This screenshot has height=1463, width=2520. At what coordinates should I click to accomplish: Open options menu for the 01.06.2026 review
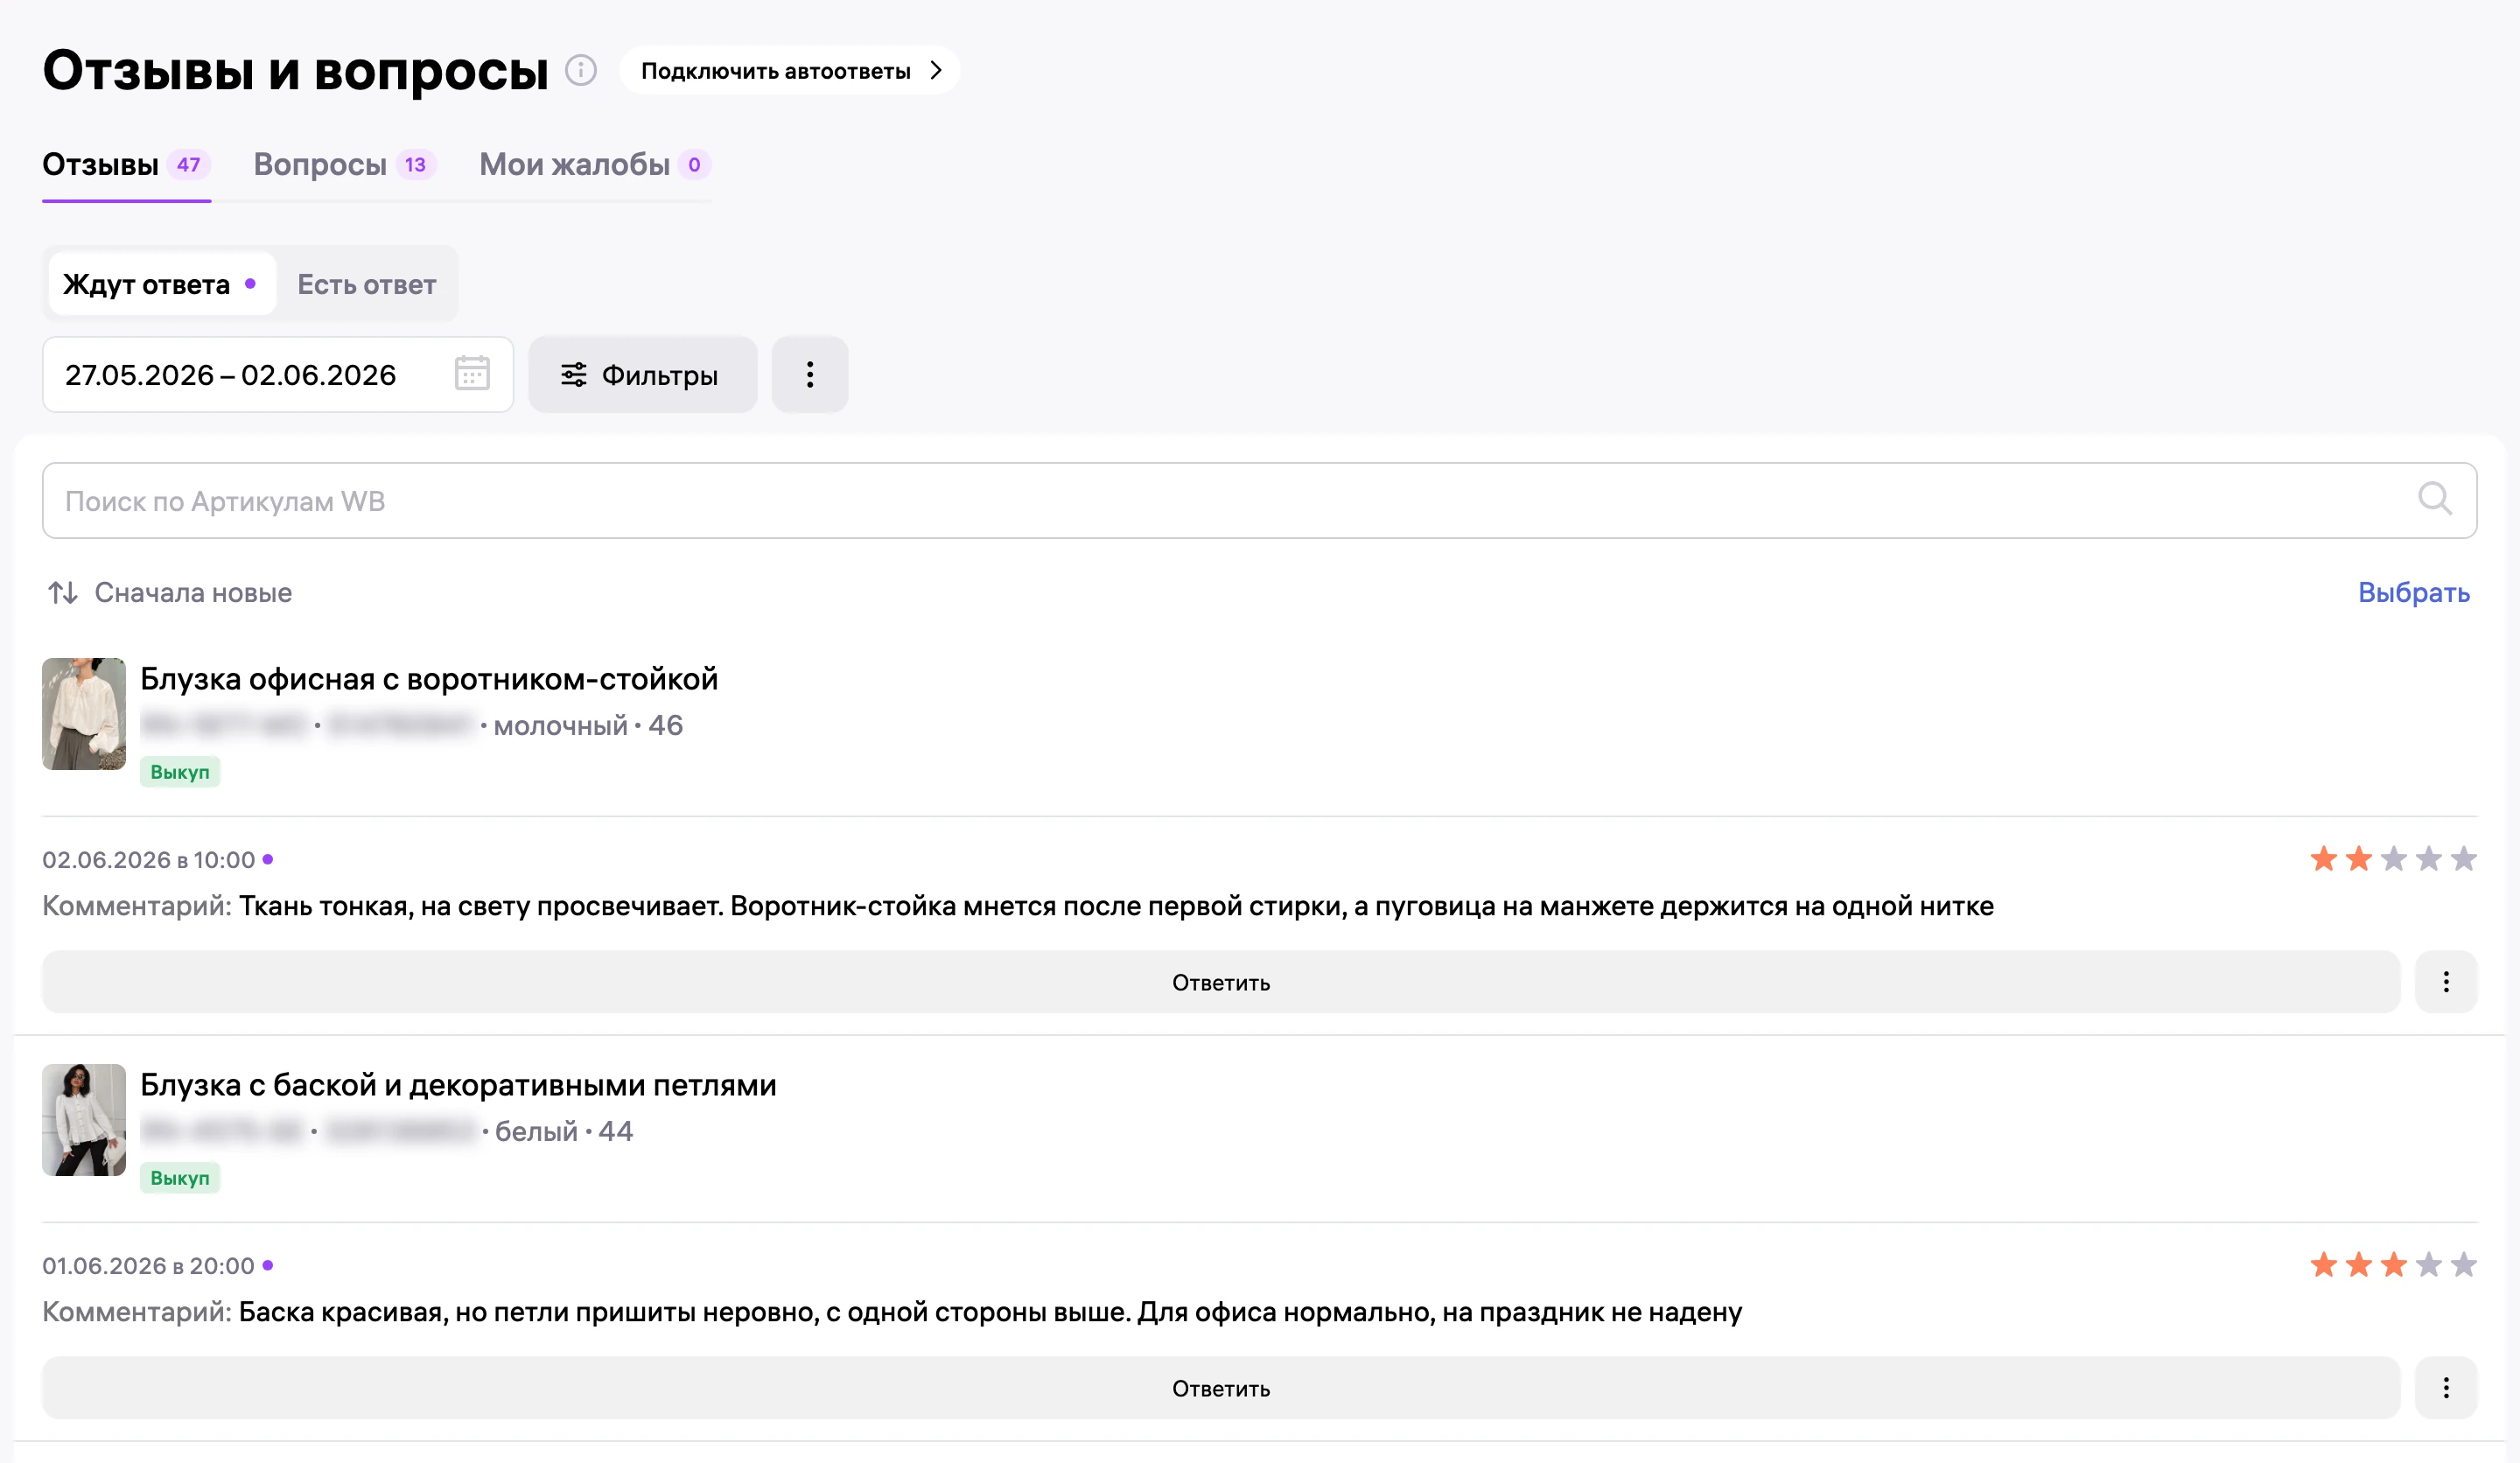(x=2446, y=1388)
